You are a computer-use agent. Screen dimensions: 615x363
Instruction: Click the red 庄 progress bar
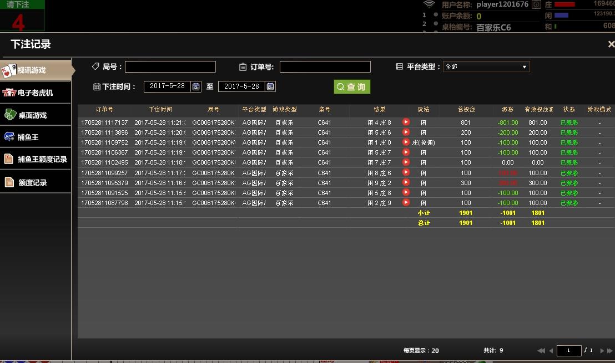coord(565,4)
